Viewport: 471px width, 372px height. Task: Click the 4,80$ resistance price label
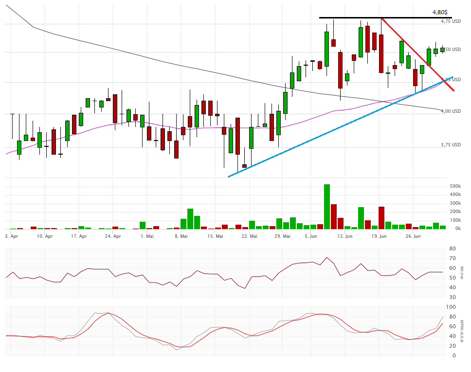(x=439, y=12)
